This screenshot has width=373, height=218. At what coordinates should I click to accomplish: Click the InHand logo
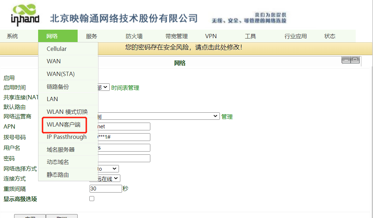(x=25, y=15)
